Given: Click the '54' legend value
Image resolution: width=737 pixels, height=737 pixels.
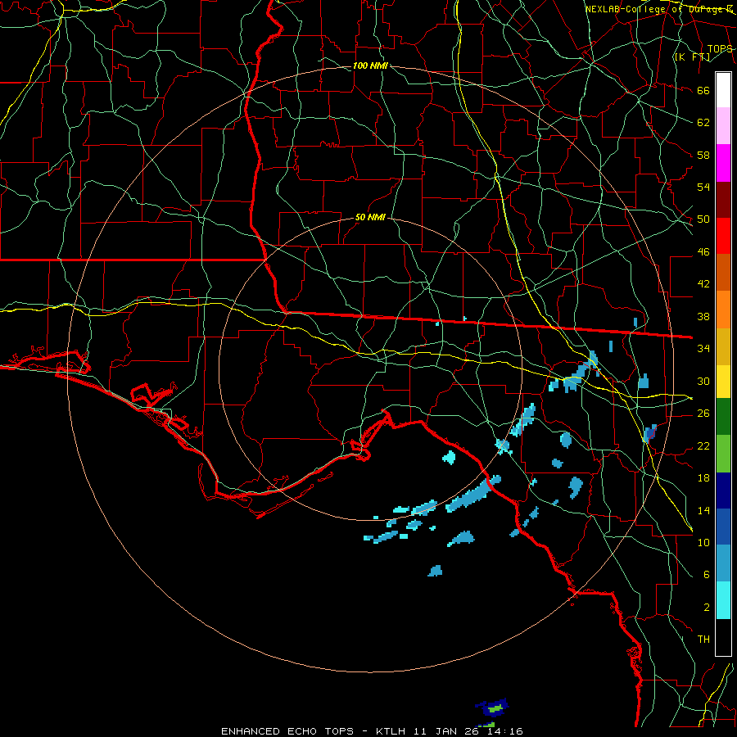Looking at the screenshot, I should 703,187.
